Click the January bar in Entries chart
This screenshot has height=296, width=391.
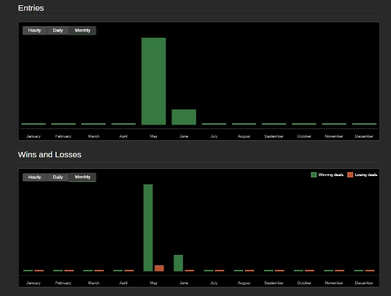[x=33, y=124]
